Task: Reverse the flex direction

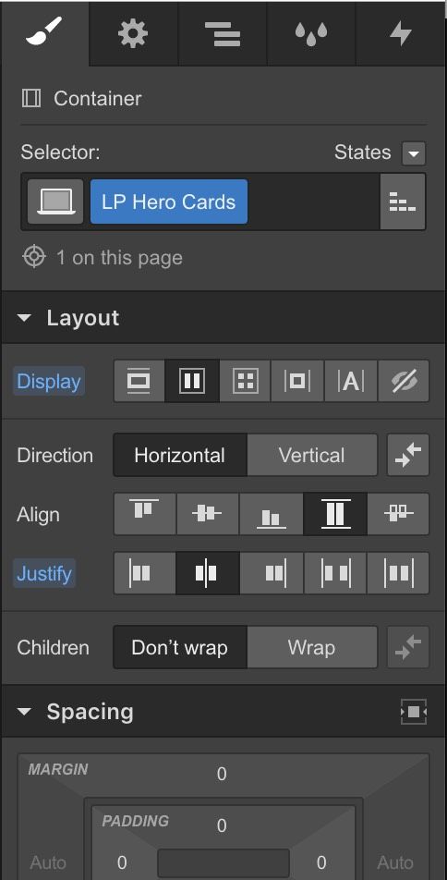Action: point(408,455)
